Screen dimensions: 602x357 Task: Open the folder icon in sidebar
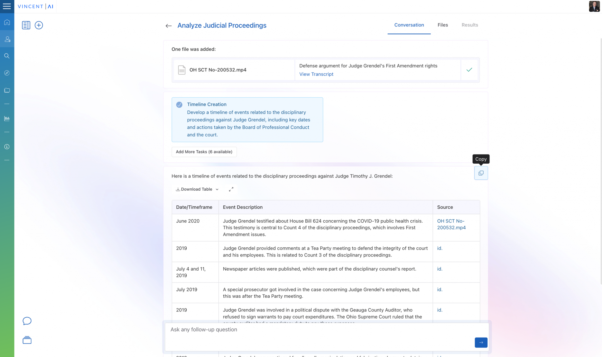click(7, 90)
